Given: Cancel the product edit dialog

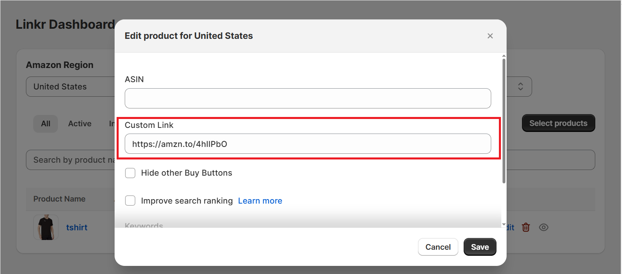Looking at the screenshot, I should (438, 247).
